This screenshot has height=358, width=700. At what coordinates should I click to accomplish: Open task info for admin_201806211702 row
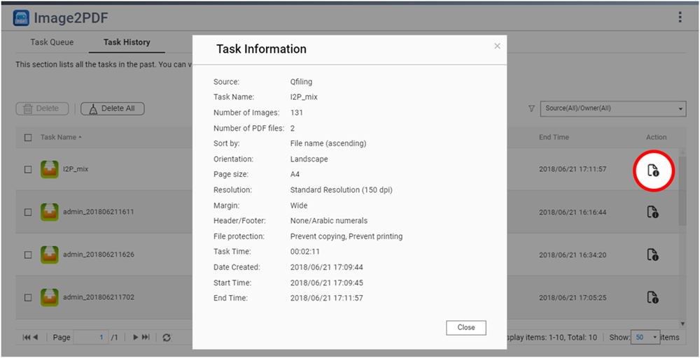point(652,297)
